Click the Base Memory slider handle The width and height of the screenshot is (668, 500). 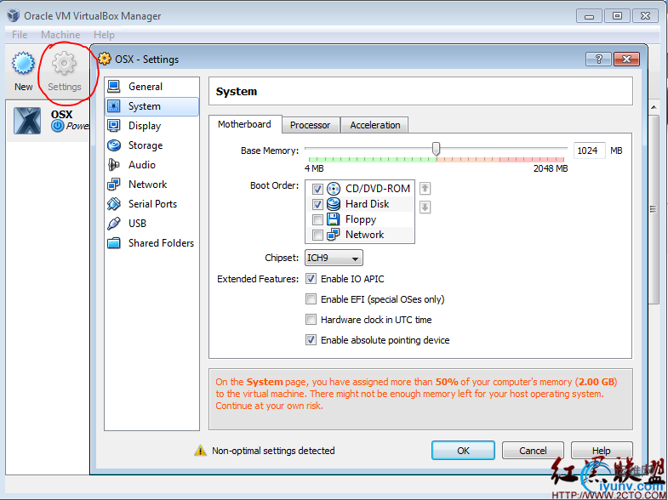pos(436,149)
